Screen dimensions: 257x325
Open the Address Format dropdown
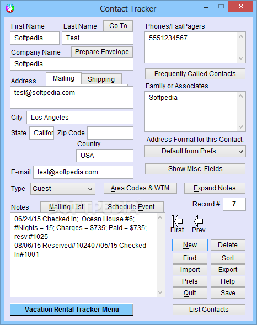pos(195,151)
